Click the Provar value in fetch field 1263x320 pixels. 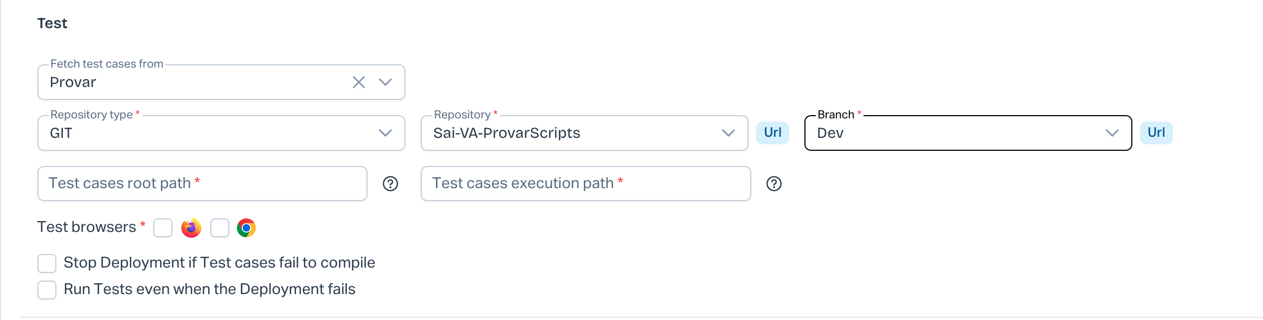click(x=73, y=82)
